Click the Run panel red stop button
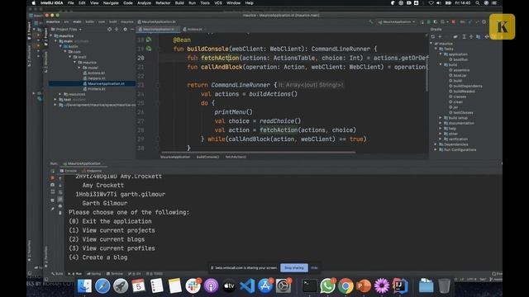This screenshot has width=529, height=297. point(52,177)
